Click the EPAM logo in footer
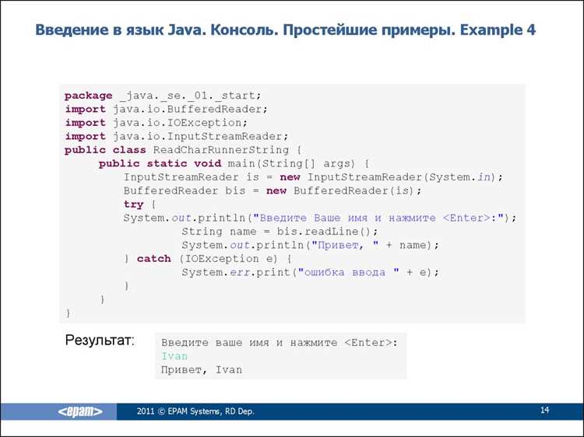 [80, 411]
